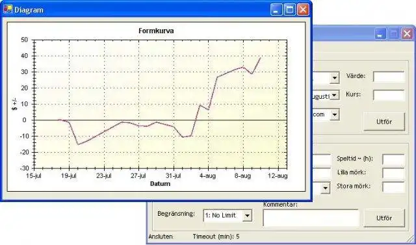Viewport: 416px width, 245px height.
Task: Expand the dropdown left of Stora mörk
Action: [325, 188]
